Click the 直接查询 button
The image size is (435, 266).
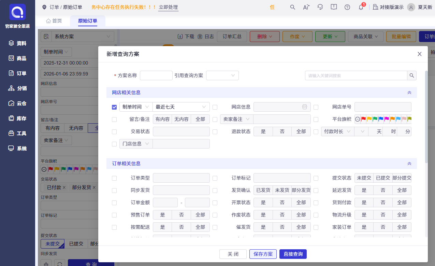click(x=293, y=254)
